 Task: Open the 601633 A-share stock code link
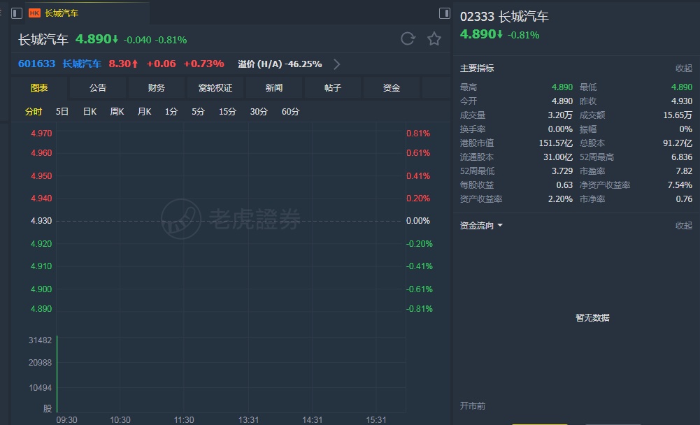point(36,64)
